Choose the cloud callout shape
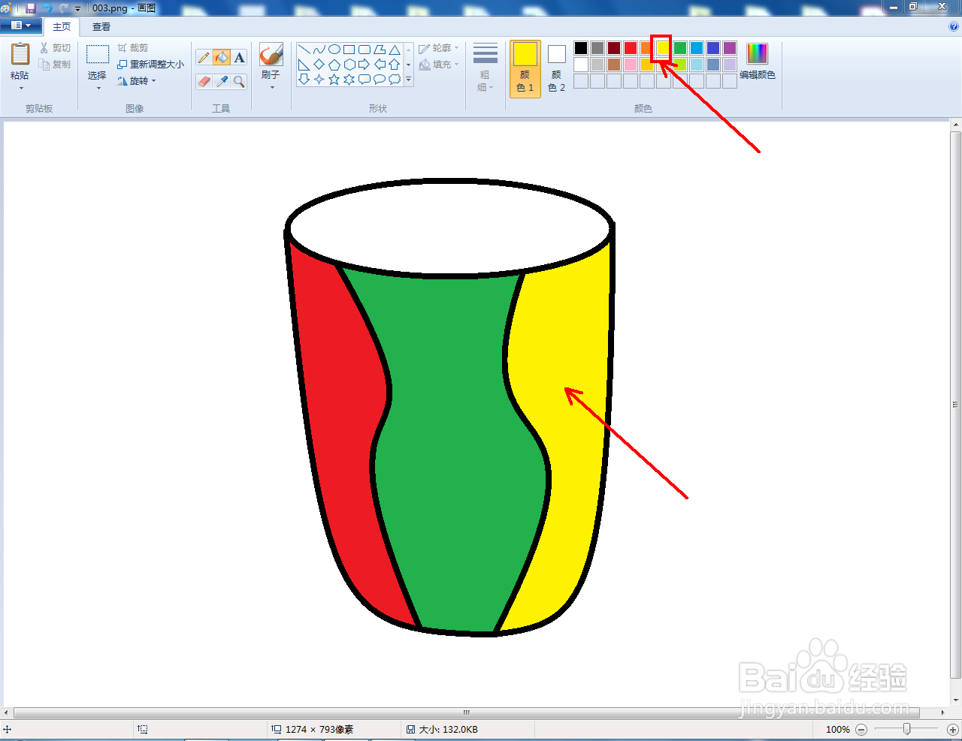 coord(395,79)
